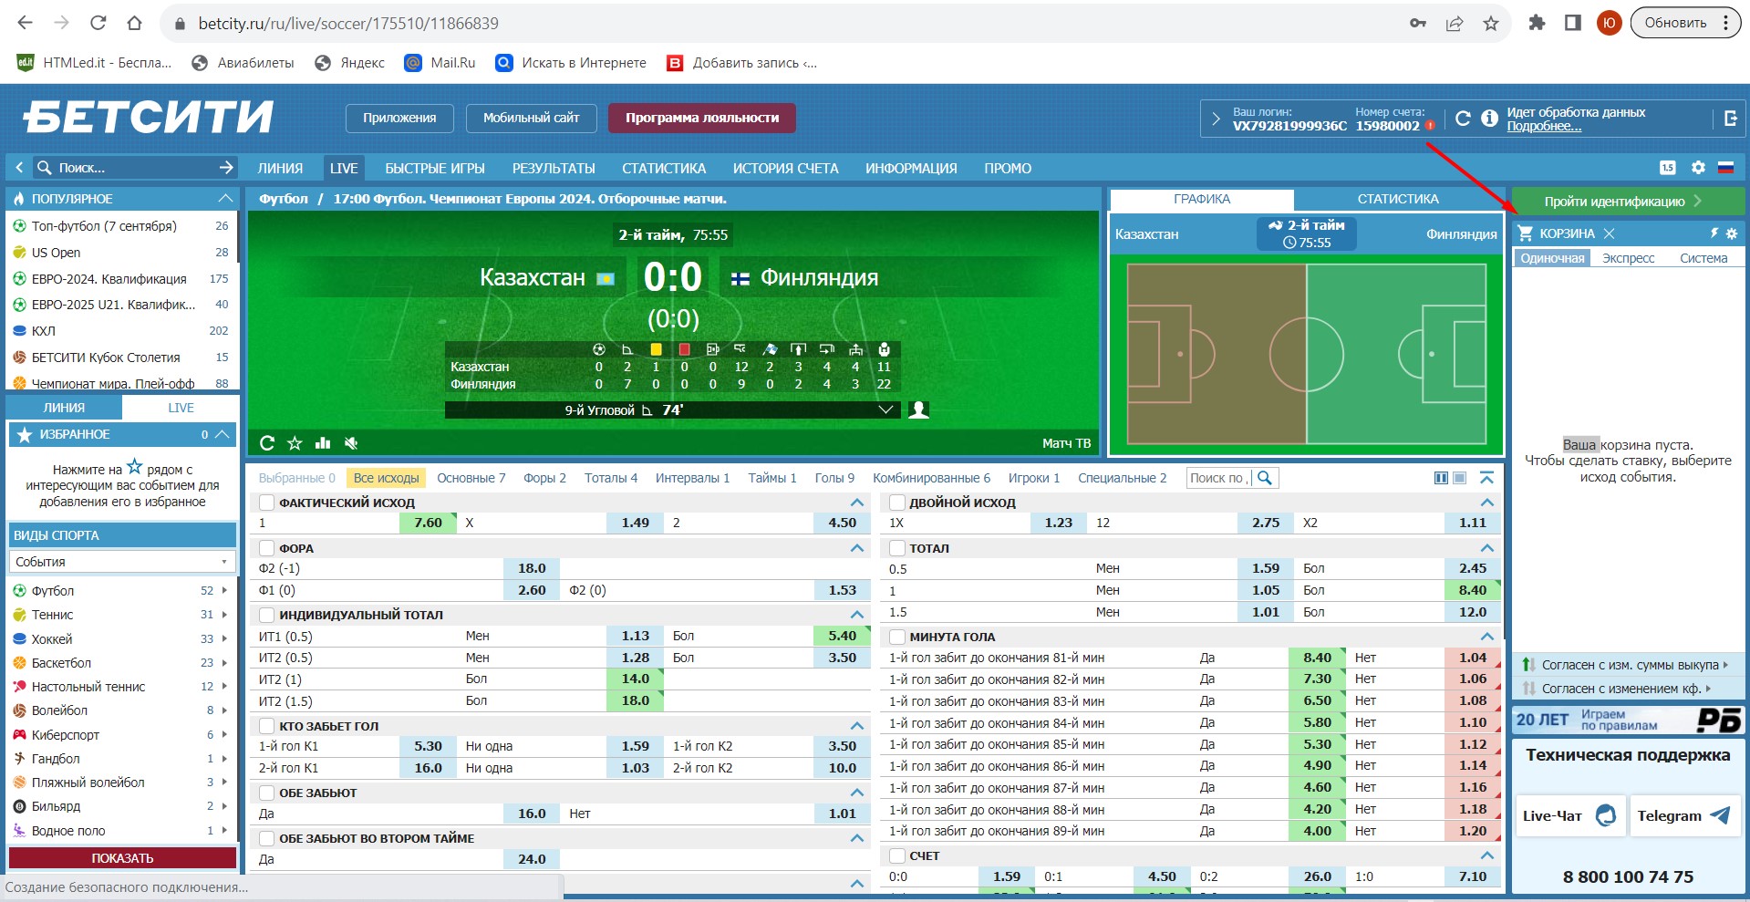Switch to the СТАТИСТИКА tab

(x=1397, y=199)
